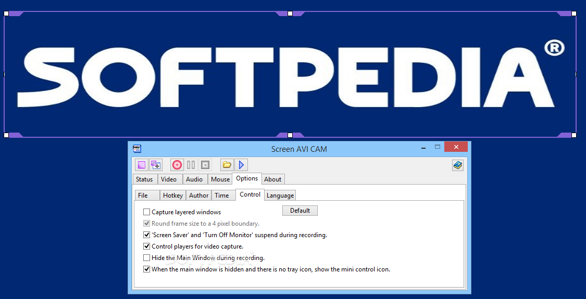Open the help book icon
The image size is (586, 299).
click(458, 165)
